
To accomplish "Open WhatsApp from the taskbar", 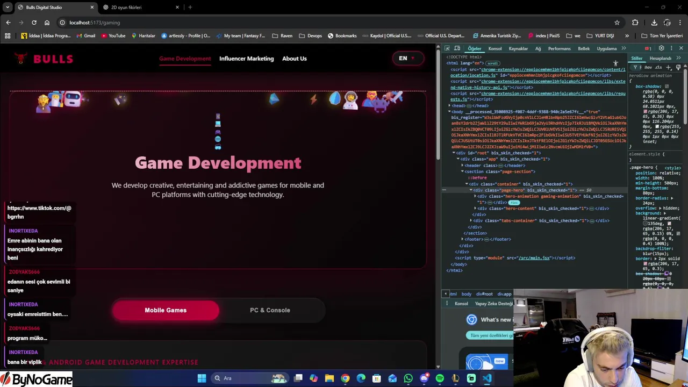I will pyautogui.click(x=408, y=378).
